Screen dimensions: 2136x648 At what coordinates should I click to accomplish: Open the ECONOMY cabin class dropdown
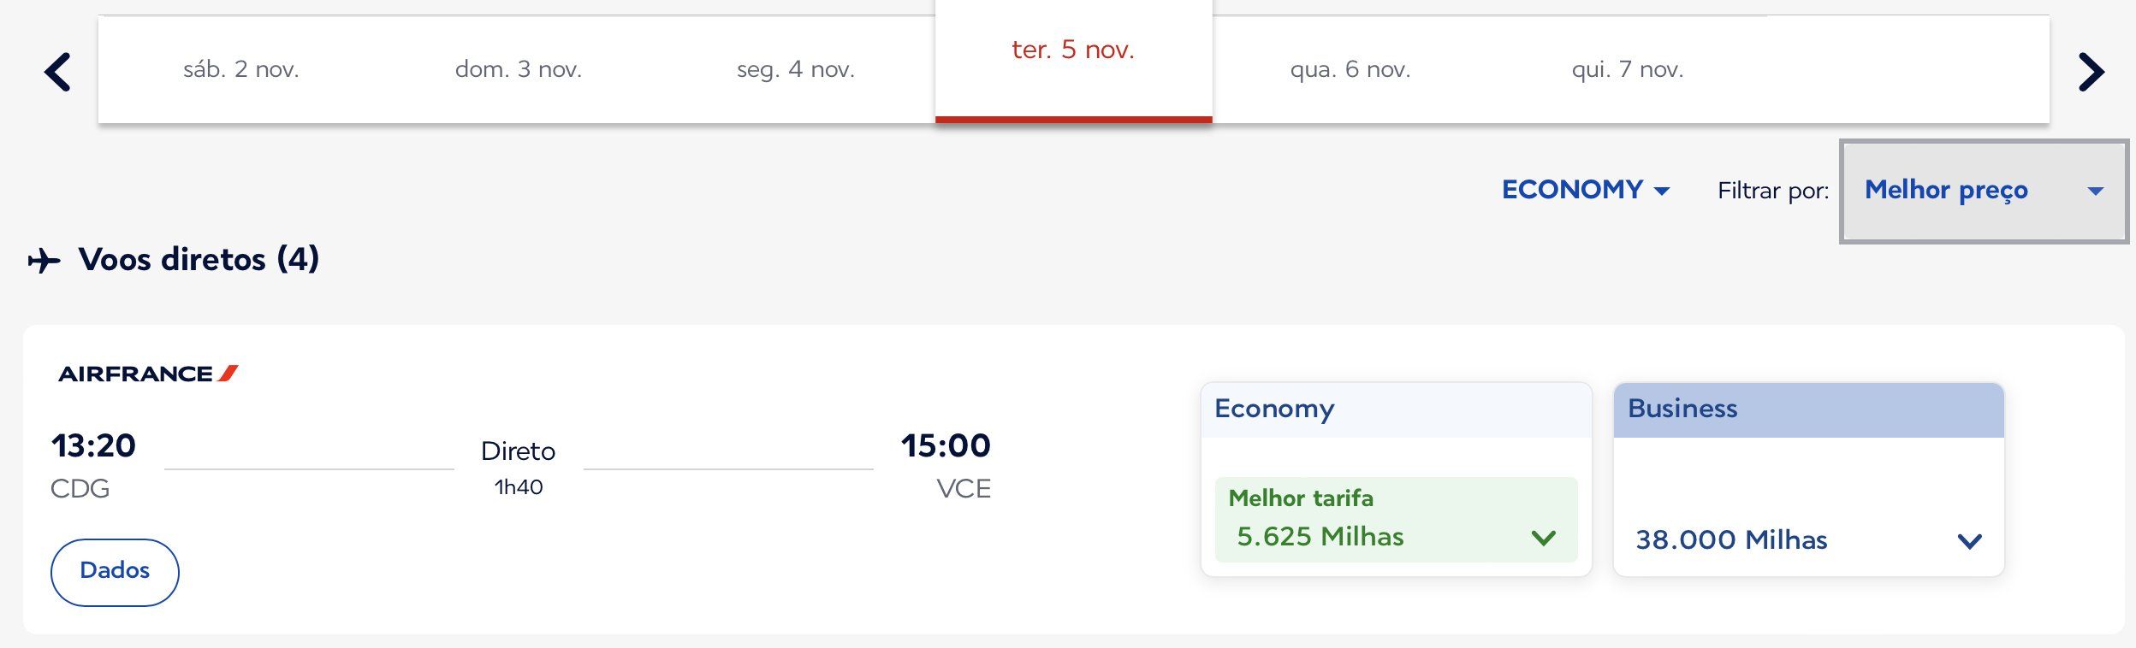[1586, 190]
